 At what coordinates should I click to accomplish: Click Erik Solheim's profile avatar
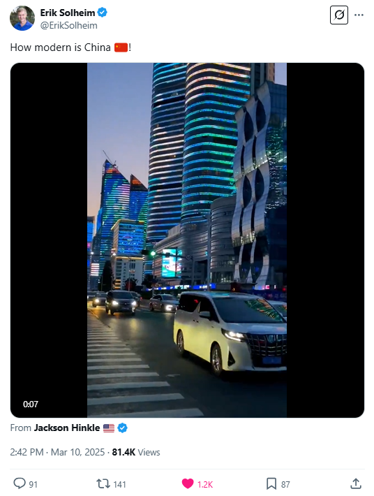[22, 18]
